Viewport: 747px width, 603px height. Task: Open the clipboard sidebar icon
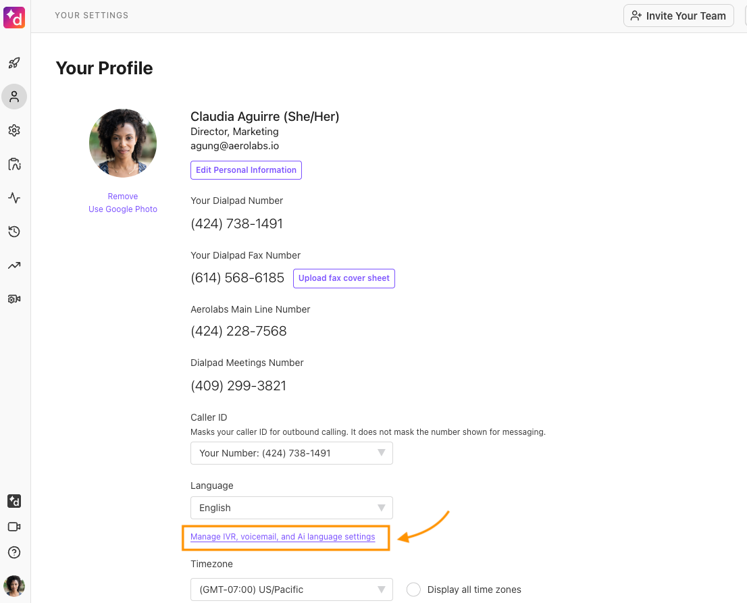[x=14, y=164]
